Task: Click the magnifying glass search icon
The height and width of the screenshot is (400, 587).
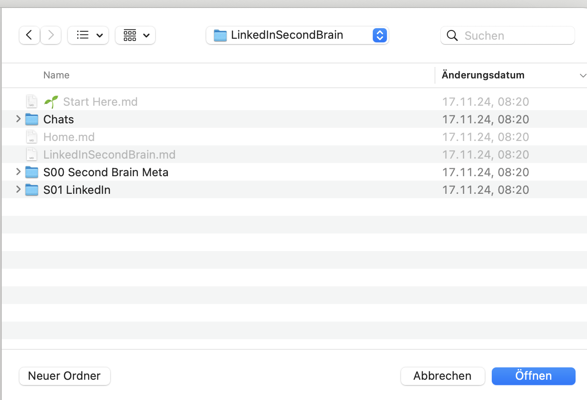Action: tap(452, 36)
